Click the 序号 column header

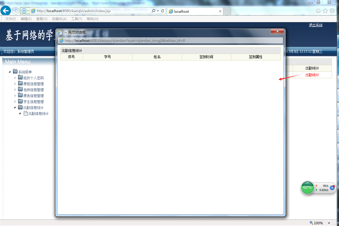(71, 57)
